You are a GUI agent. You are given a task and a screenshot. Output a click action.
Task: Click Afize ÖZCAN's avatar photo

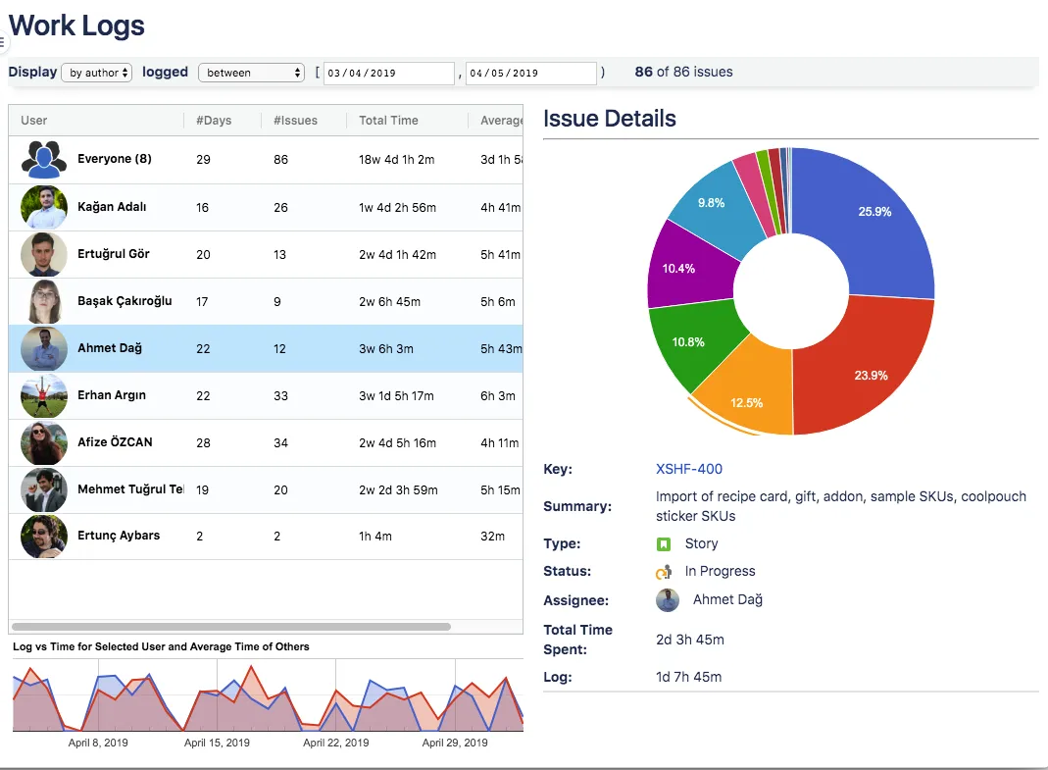(44, 442)
